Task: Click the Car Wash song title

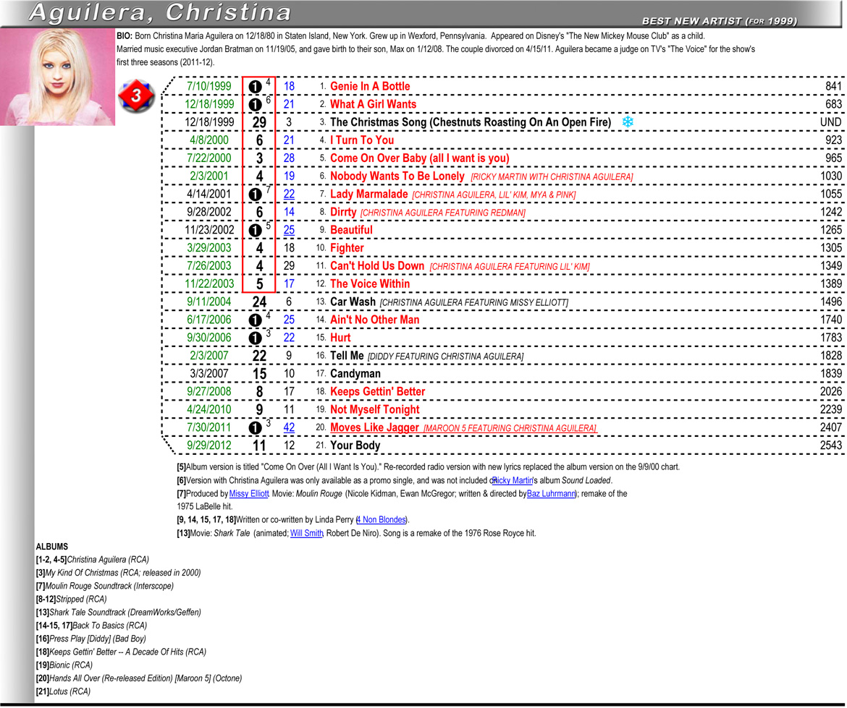Action: coord(353,302)
